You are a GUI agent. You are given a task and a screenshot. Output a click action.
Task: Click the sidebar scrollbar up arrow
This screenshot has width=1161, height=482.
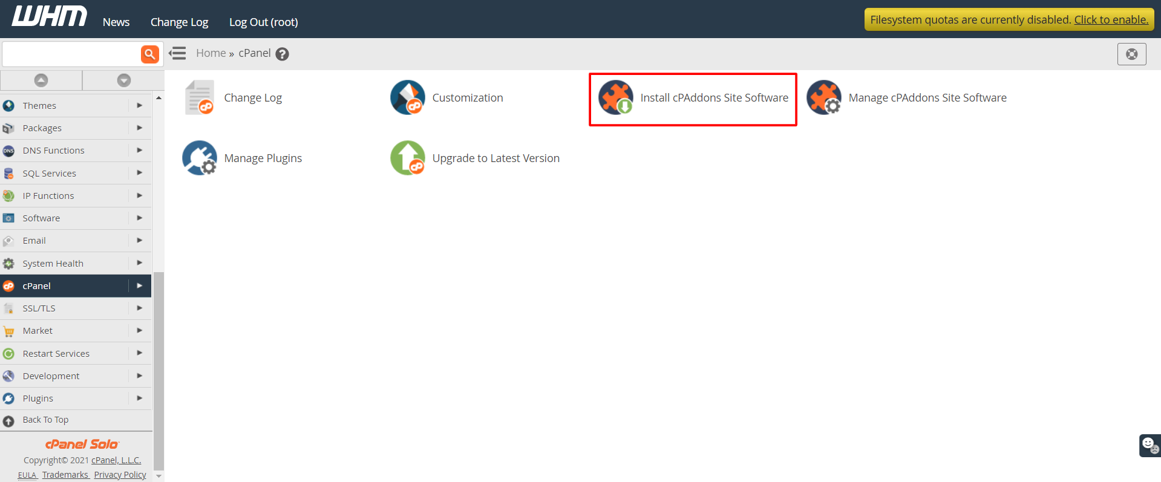(x=159, y=97)
